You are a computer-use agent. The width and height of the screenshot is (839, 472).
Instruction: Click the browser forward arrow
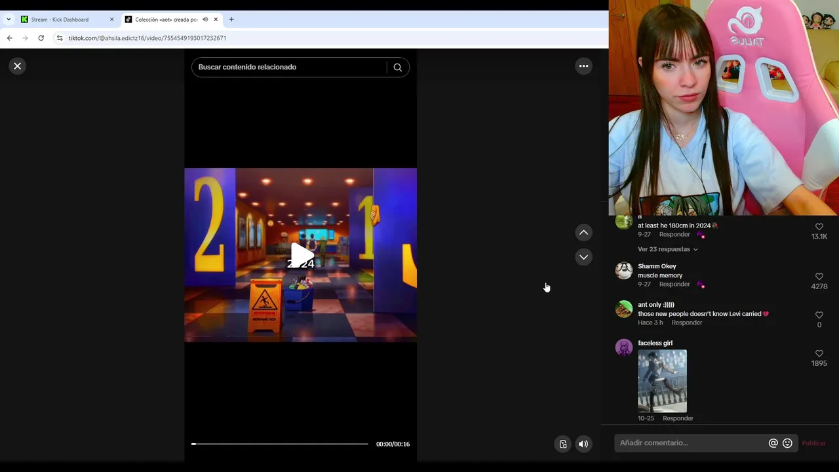[x=26, y=38]
